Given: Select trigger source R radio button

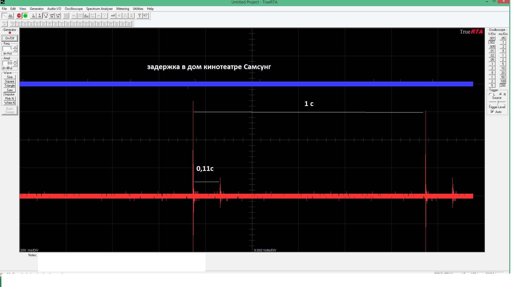Looking at the screenshot, I should click(x=501, y=94).
